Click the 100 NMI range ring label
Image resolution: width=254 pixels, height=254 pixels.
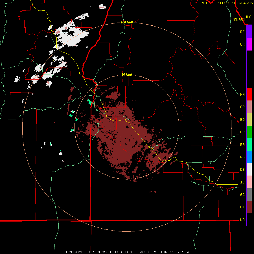click(x=127, y=22)
